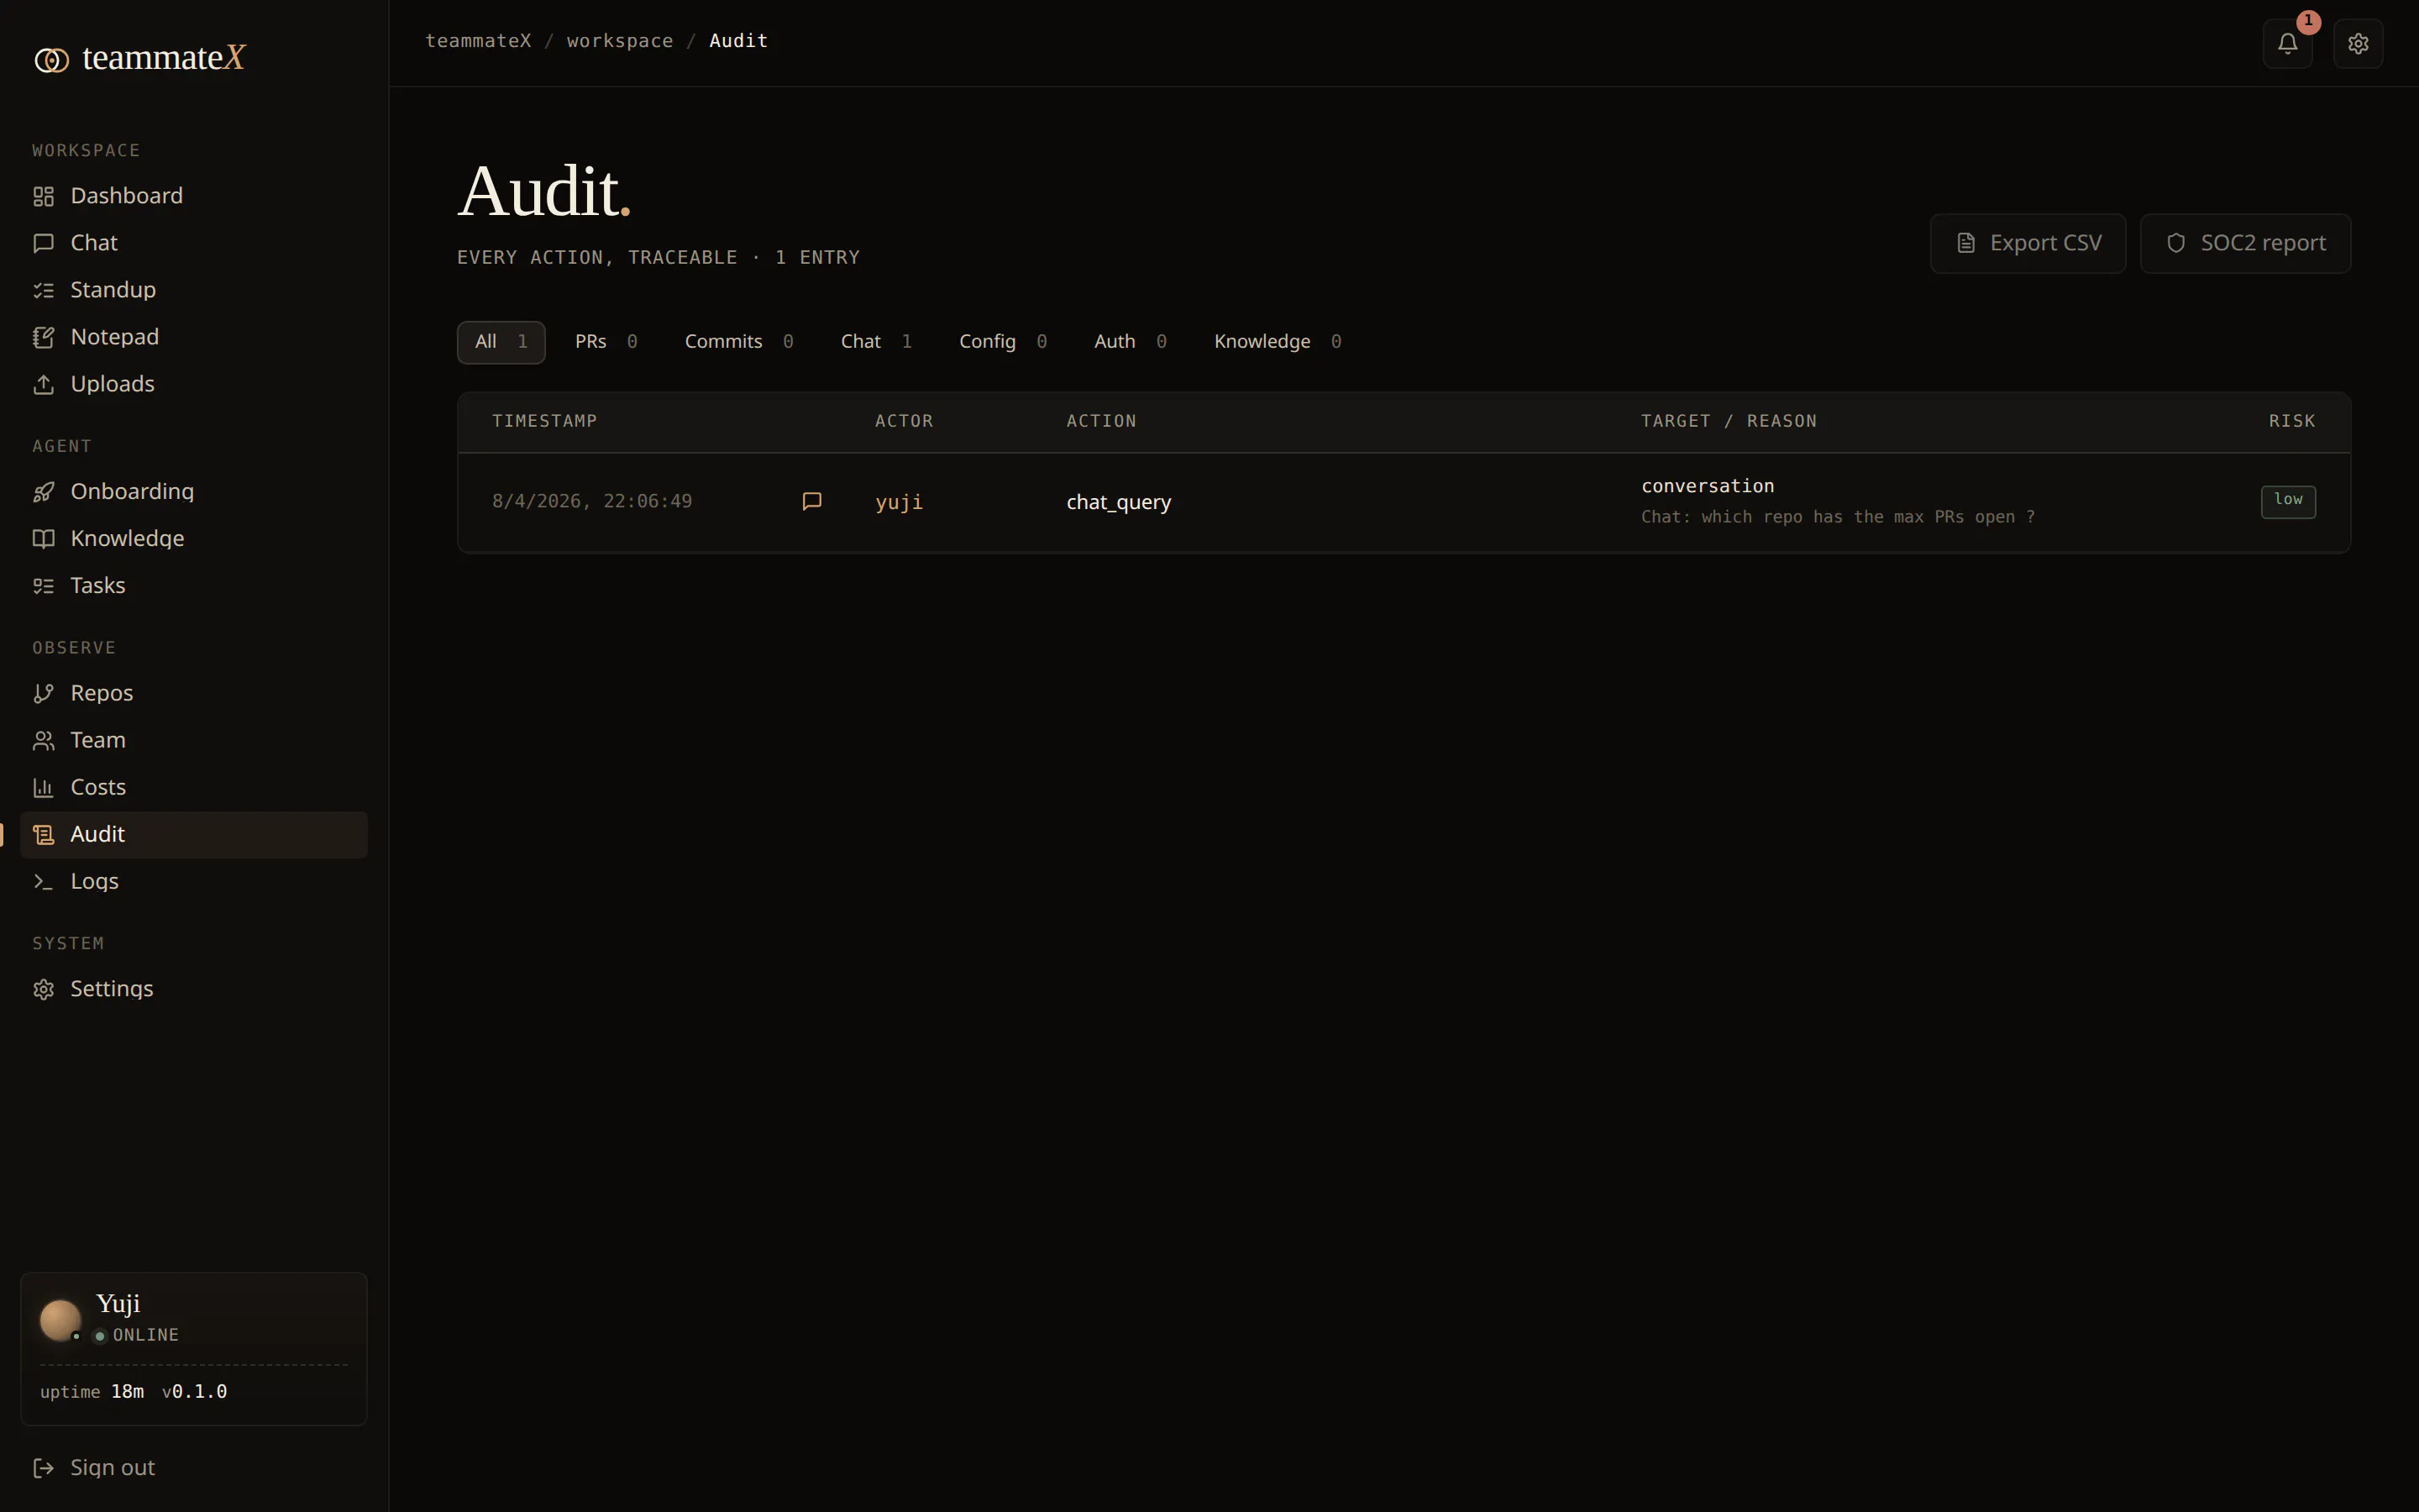Click the ONLINE status indicator
This screenshot has width=2419, height=1512.
click(x=137, y=1336)
